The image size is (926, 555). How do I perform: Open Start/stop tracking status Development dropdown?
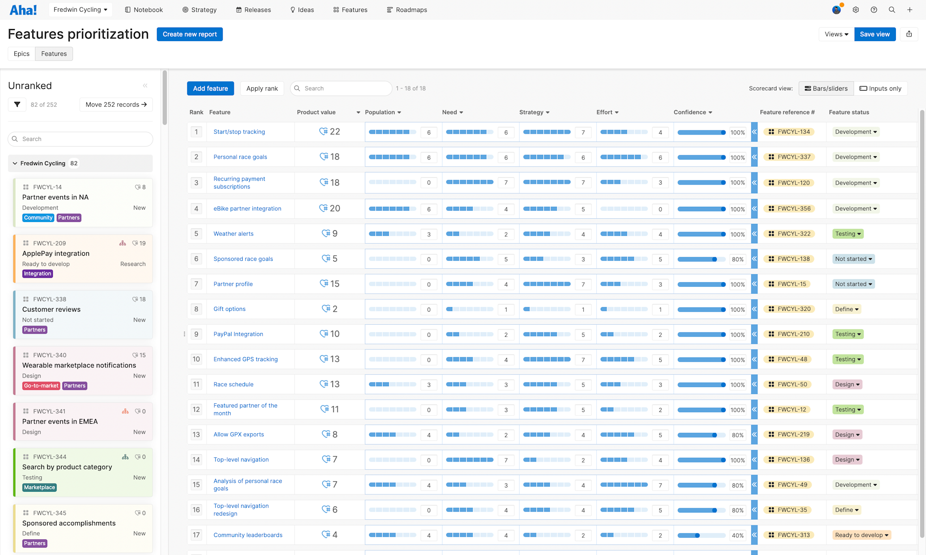(x=856, y=132)
